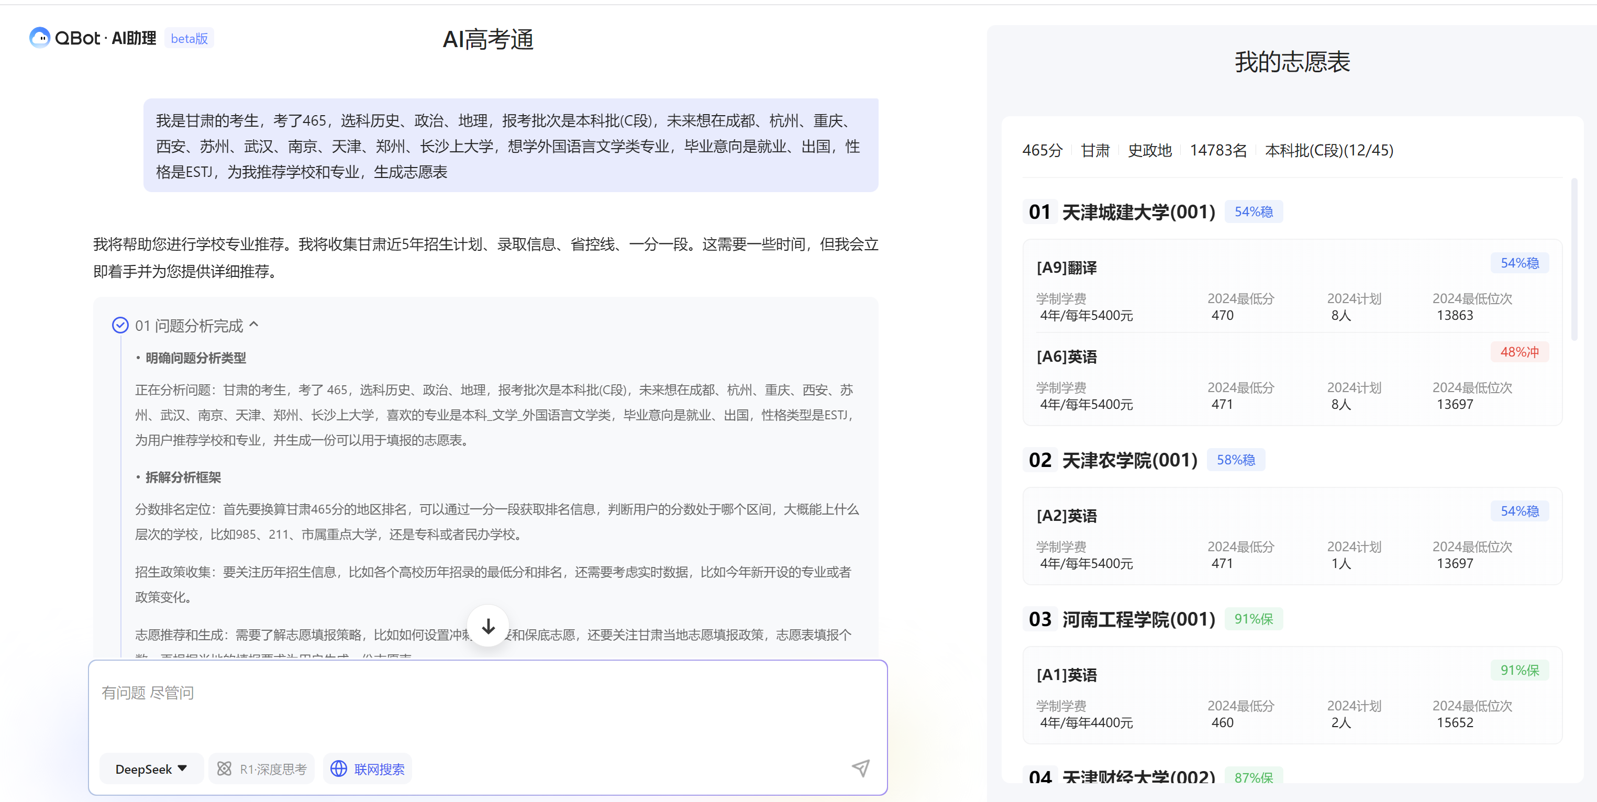Click the 91%保 tag on [A1]英语
The image size is (1597, 802).
[x=1520, y=670]
